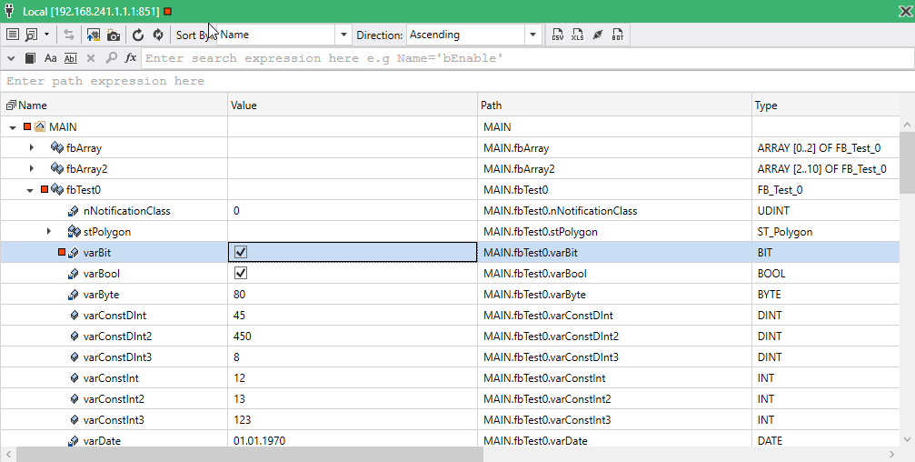915x462 pixels.
Task: Expand the fbArray2 node
Action: coord(32,169)
